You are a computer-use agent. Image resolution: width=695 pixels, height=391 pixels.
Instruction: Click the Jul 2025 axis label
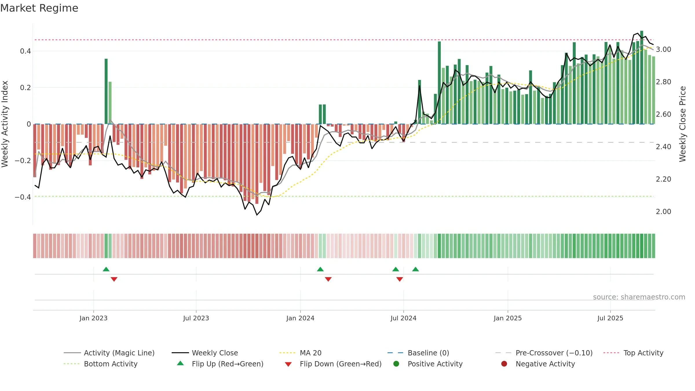point(610,318)
